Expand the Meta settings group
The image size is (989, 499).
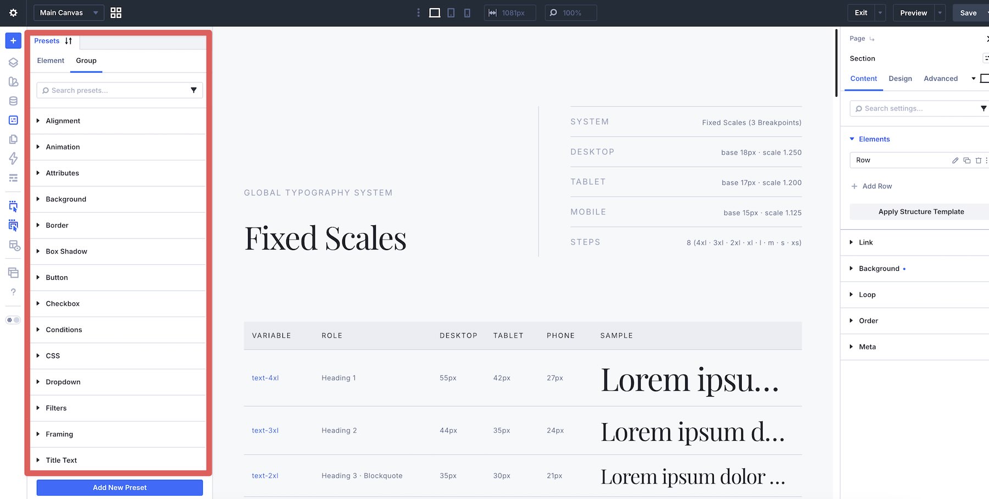pos(915,347)
